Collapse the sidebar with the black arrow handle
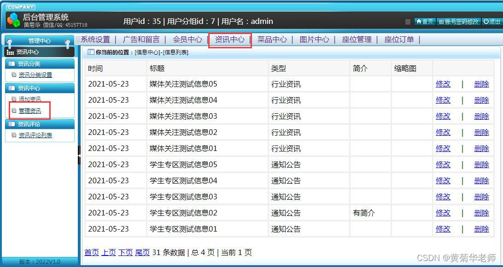 point(79,155)
